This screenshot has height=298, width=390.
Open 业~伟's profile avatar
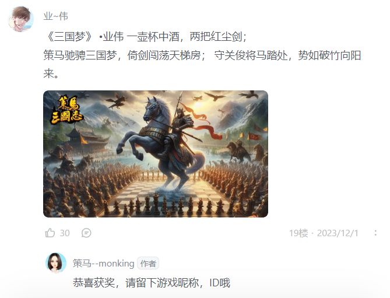pos(20,19)
